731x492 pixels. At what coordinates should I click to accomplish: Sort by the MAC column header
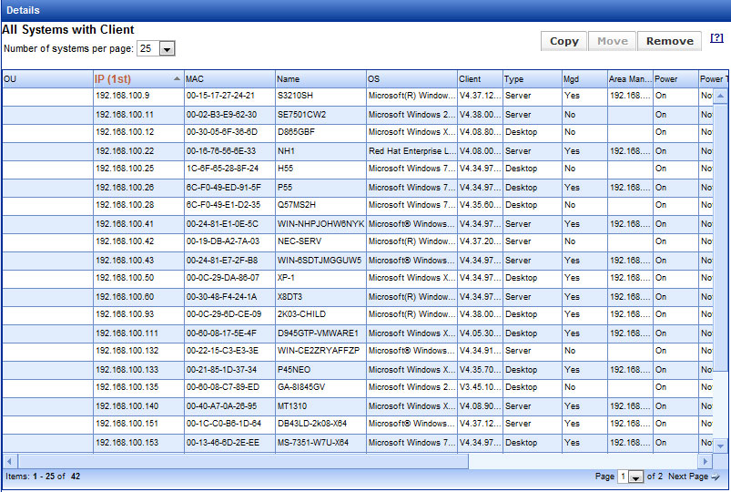click(x=228, y=79)
